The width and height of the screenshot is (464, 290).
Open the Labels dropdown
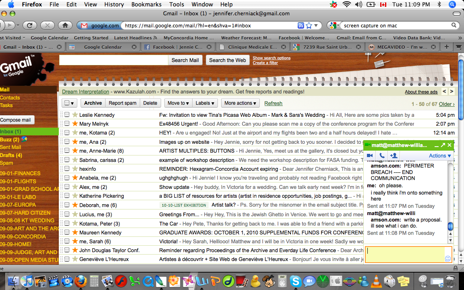[205, 103]
